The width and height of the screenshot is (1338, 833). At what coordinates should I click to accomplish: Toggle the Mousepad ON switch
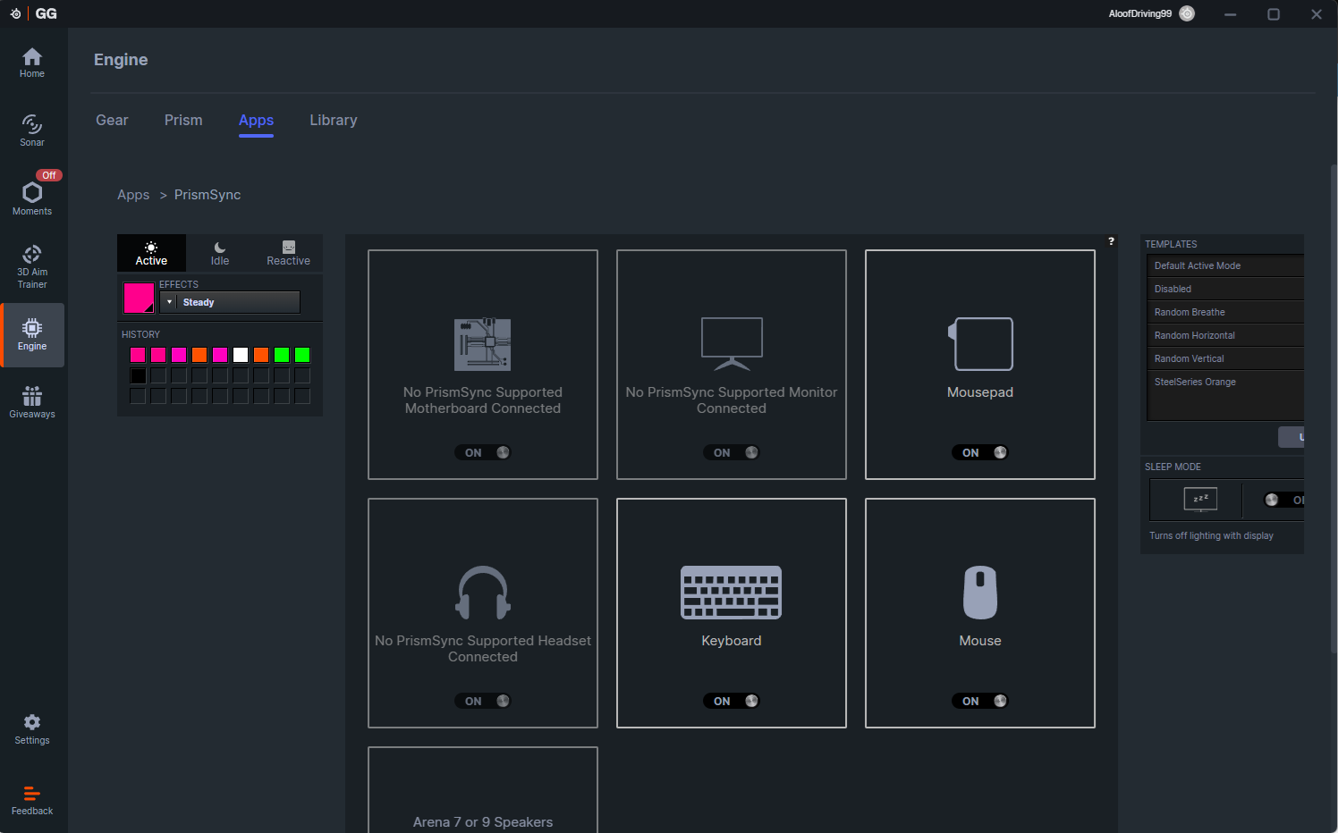[x=980, y=452]
